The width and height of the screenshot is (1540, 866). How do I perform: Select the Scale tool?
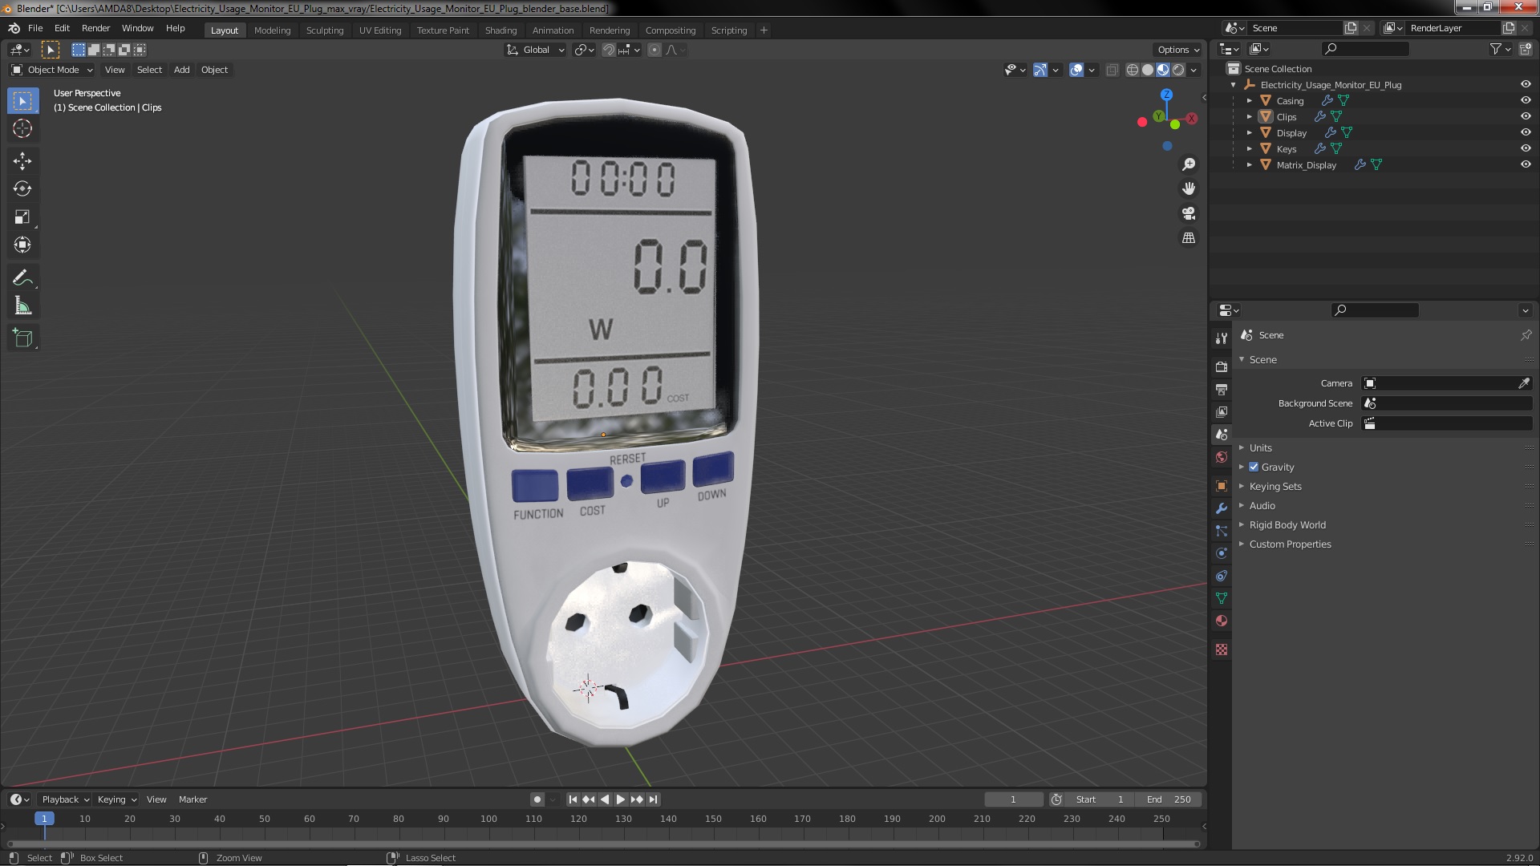22,216
